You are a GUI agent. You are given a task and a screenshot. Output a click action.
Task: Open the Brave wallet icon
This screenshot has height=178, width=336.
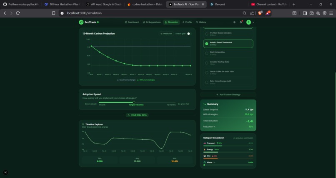(x=311, y=13)
